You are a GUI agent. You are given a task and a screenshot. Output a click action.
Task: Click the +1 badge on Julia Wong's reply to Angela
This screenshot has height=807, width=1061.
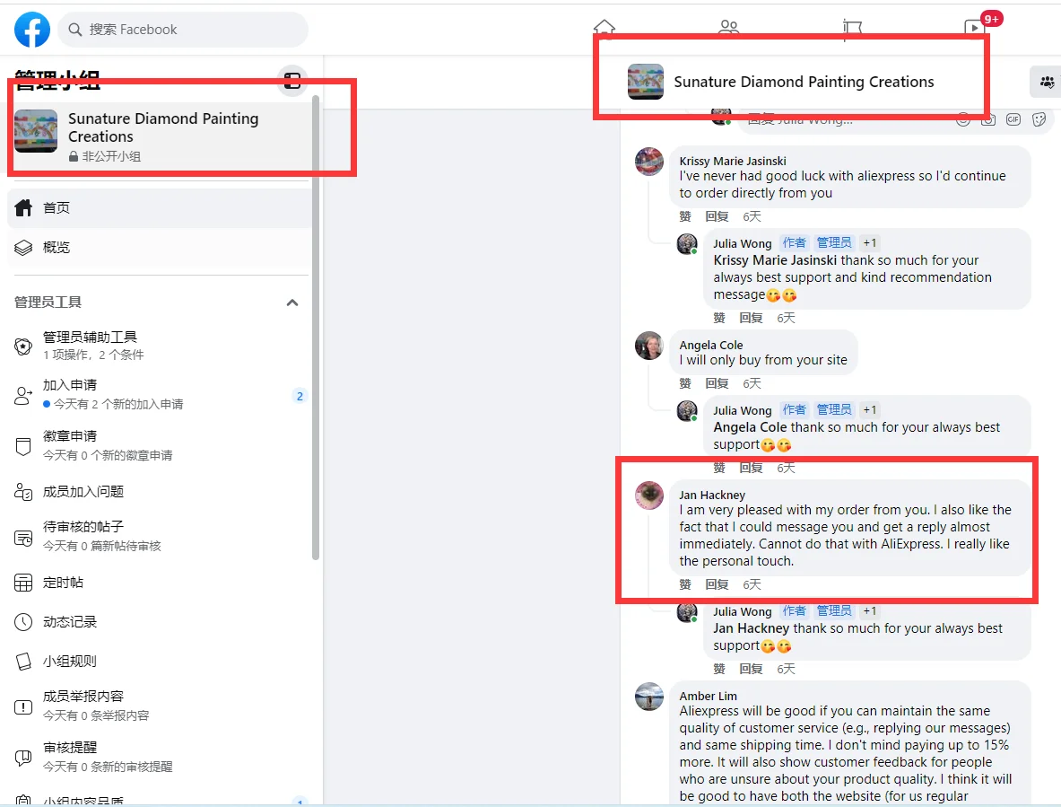click(870, 410)
